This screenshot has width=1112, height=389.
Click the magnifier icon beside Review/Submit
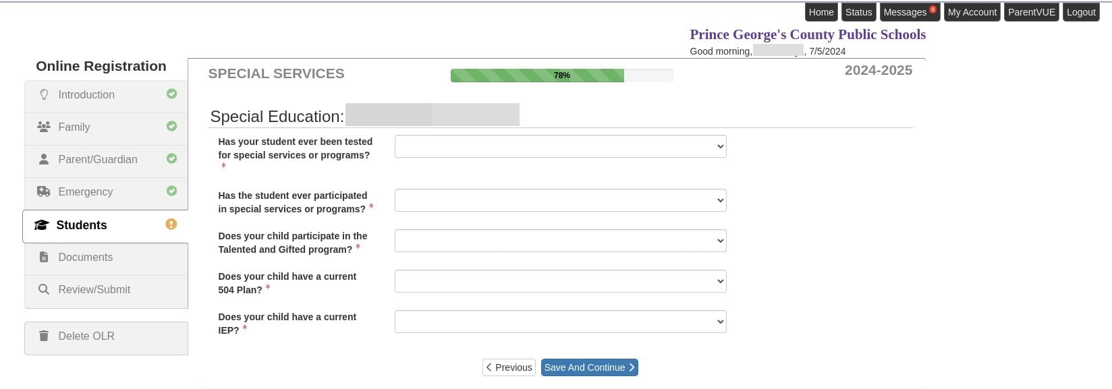pyautogui.click(x=44, y=289)
